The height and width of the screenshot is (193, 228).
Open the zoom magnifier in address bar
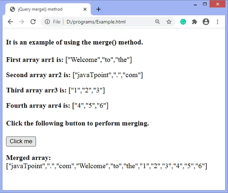click(157, 22)
